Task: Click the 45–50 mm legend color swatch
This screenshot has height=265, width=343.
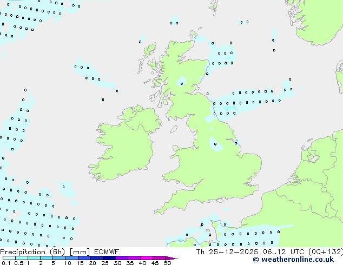Action: pos(159,258)
